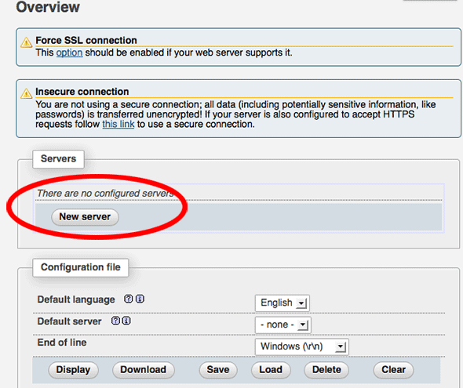463x388 pixels.
Task: Click the Download button
Action: tap(143, 370)
